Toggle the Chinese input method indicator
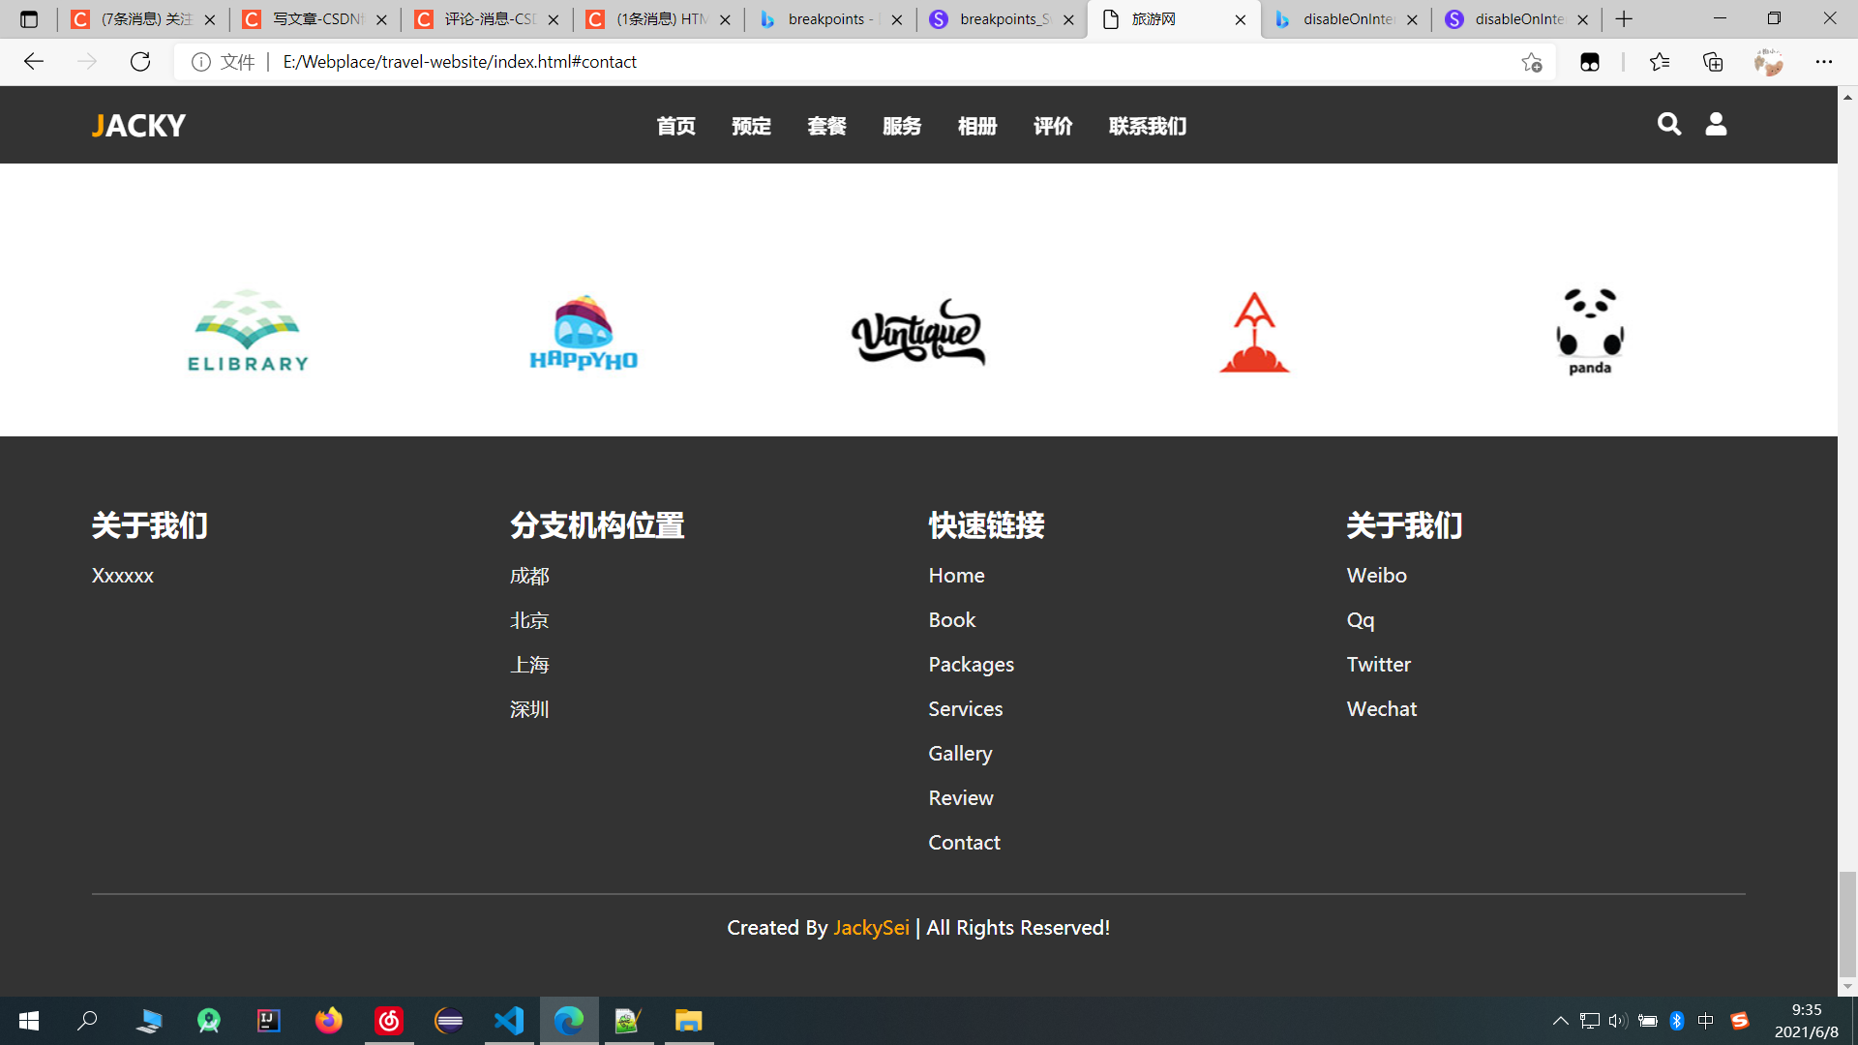 pyautogui.click(x=1705, y=1020)
